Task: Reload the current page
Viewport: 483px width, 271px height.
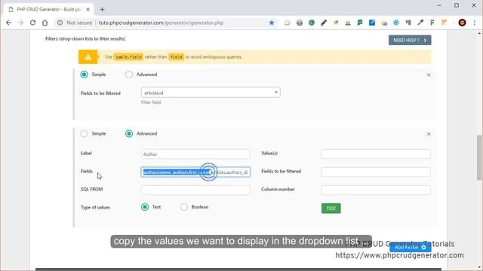Action: click(32, 23)
